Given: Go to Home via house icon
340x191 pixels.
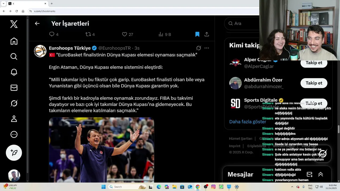Looking at the screenshot, I should tap(14, 41).
